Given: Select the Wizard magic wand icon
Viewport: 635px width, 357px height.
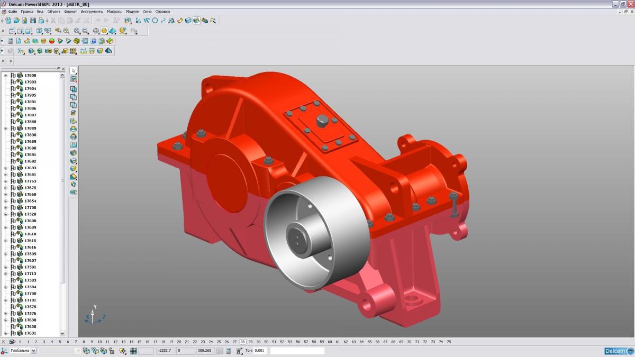Looking at the screenshot, I should click(x=213, y=20).
